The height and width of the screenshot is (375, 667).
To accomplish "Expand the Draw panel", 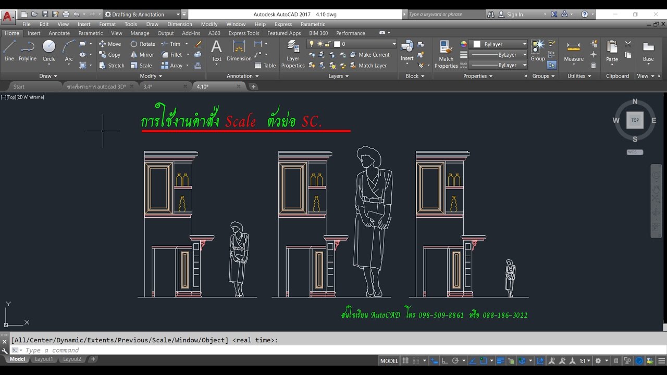I will (x=49, y=76).
